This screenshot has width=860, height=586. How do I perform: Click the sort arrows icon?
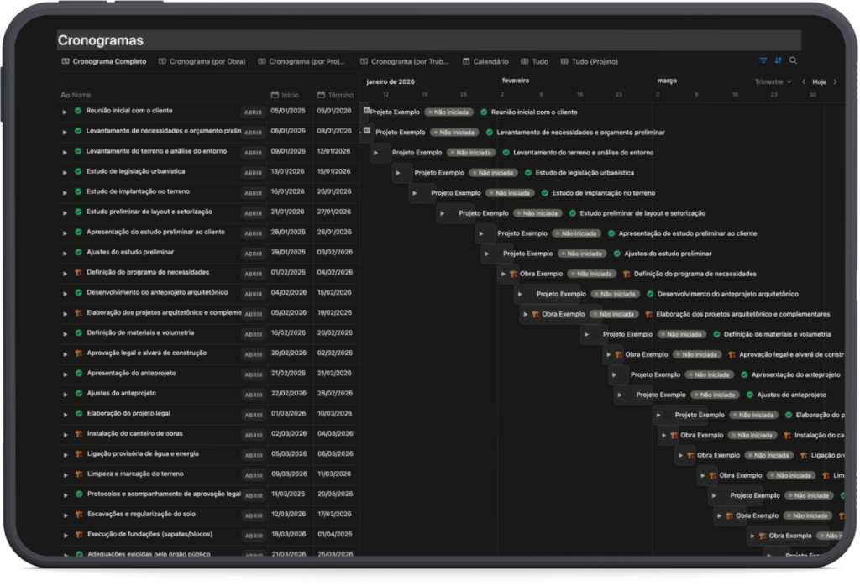[779, 61]
